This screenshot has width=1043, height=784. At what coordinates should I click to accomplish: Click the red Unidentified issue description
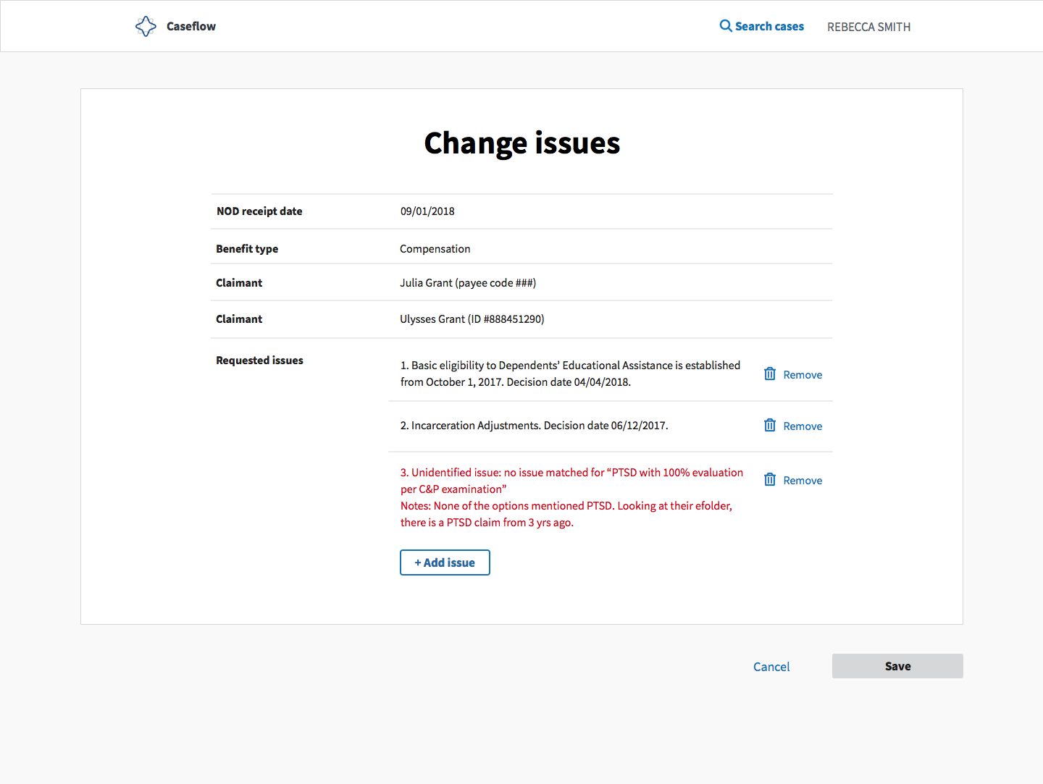(571, 481)
